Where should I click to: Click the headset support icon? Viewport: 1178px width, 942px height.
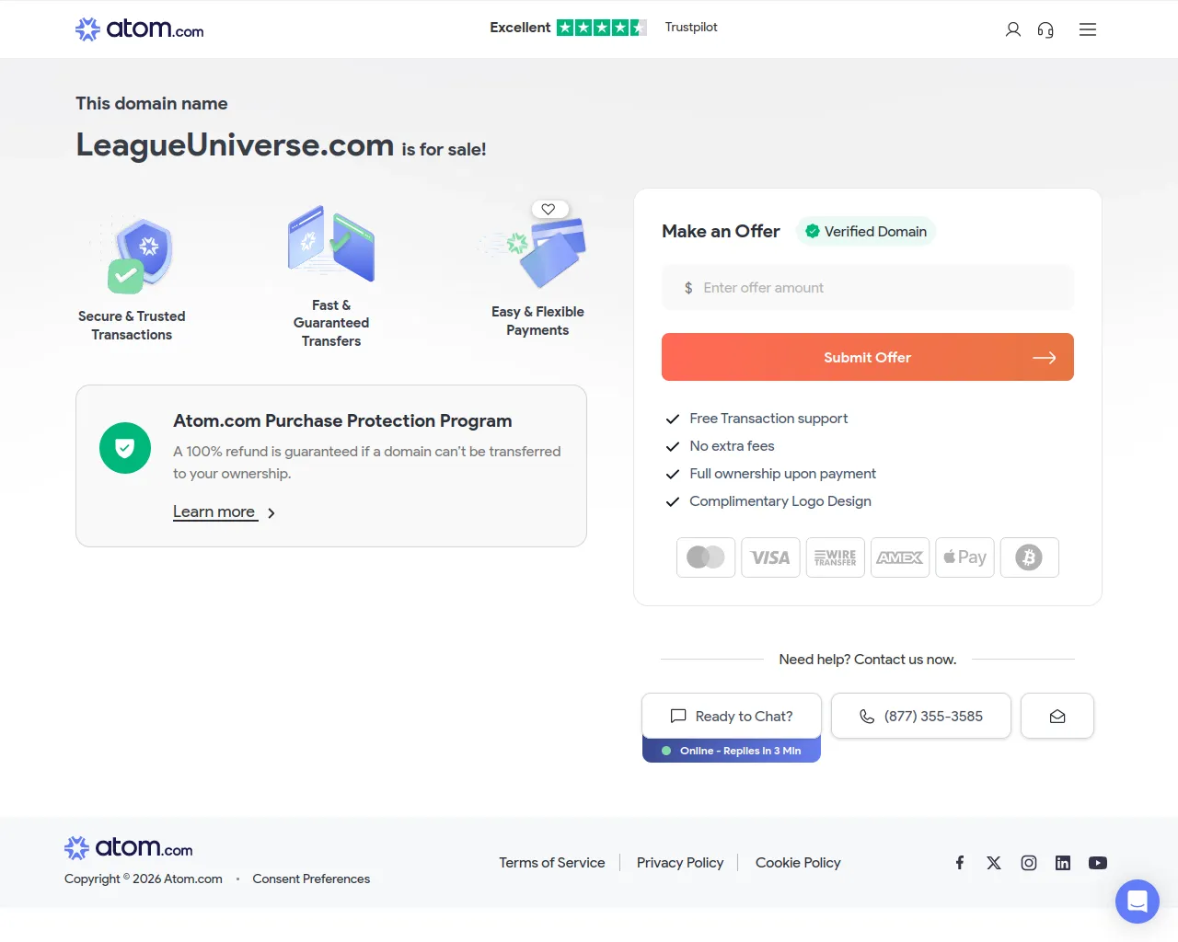coord(1045,29)
